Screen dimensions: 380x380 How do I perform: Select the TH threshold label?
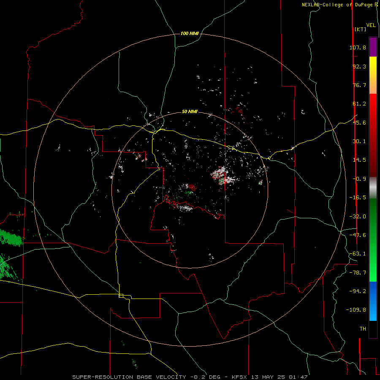363,329
